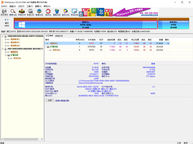
Task: Switch to the 浏览文件 tab
Action: [x=59, y=36]
